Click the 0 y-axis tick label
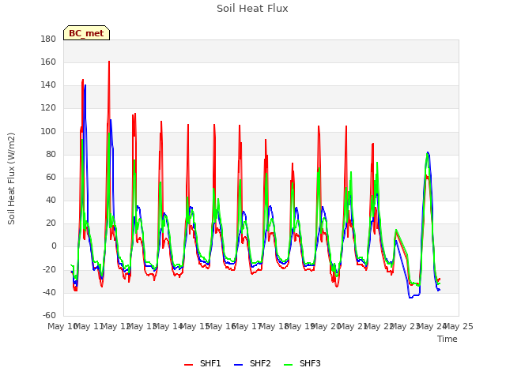 (54, 246)
